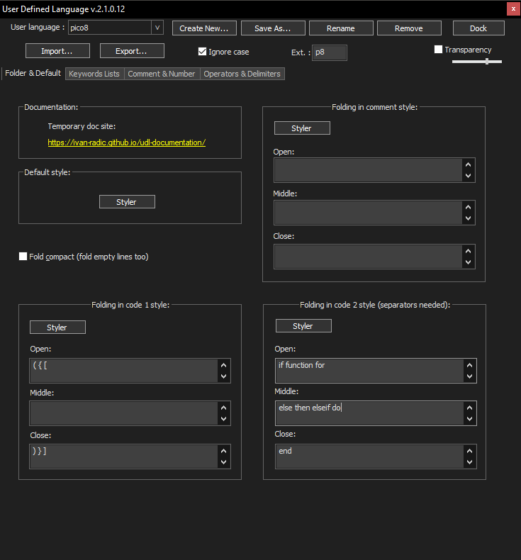Toggle the Ignore case checkbox
This screenshot has height=560, width=521.
point(202,52)
